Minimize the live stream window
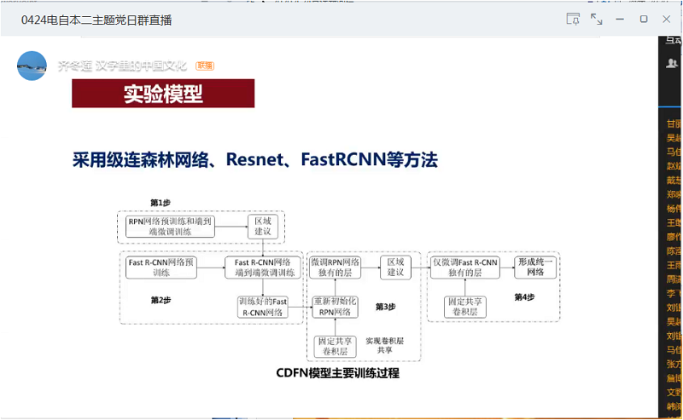Image resolution: width=683 pixels, height=420 pixels. pyautogui.click(x=621, y=19)
